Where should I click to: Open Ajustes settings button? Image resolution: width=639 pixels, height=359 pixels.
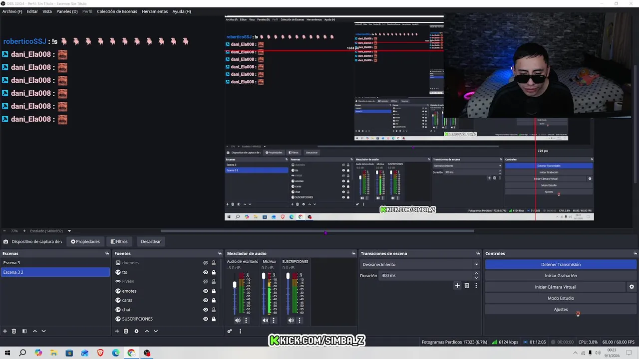click(x=561, y=310)
